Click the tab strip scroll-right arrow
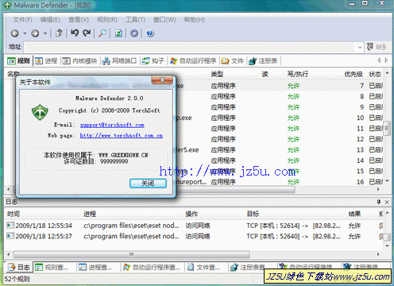The image size is (394, 286). point(386,60)
